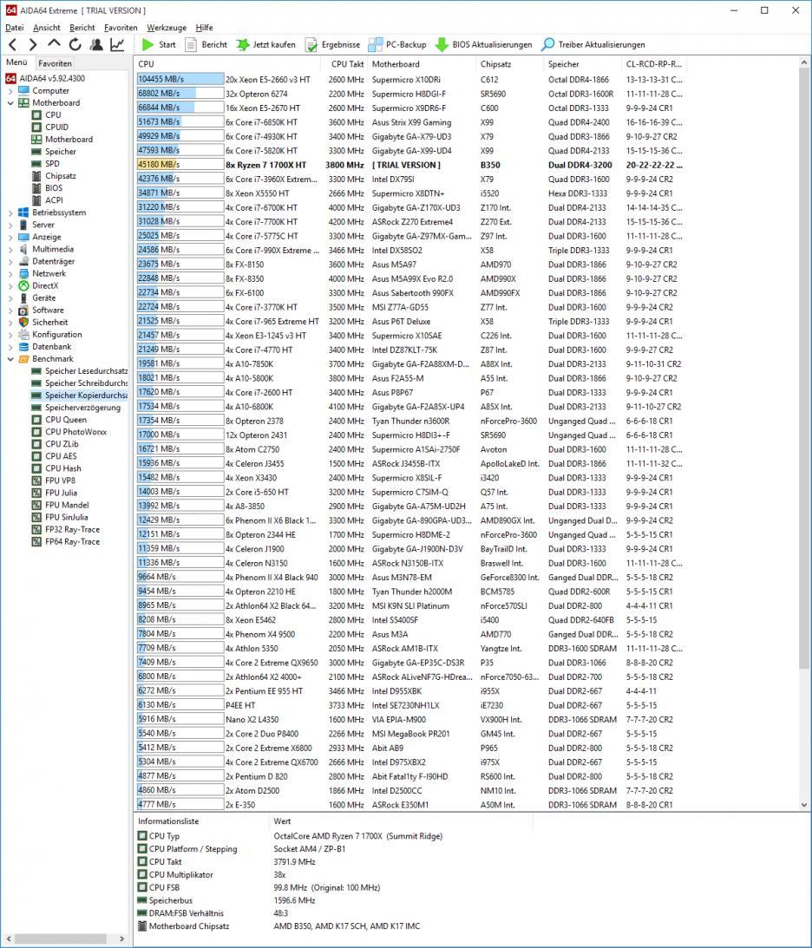Open the Favoriten menu
Screen dimensions: 812x948
pyautogui.click(x=121, y=27)
